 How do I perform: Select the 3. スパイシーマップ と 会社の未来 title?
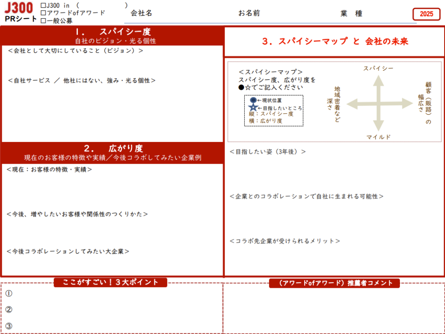335,41
